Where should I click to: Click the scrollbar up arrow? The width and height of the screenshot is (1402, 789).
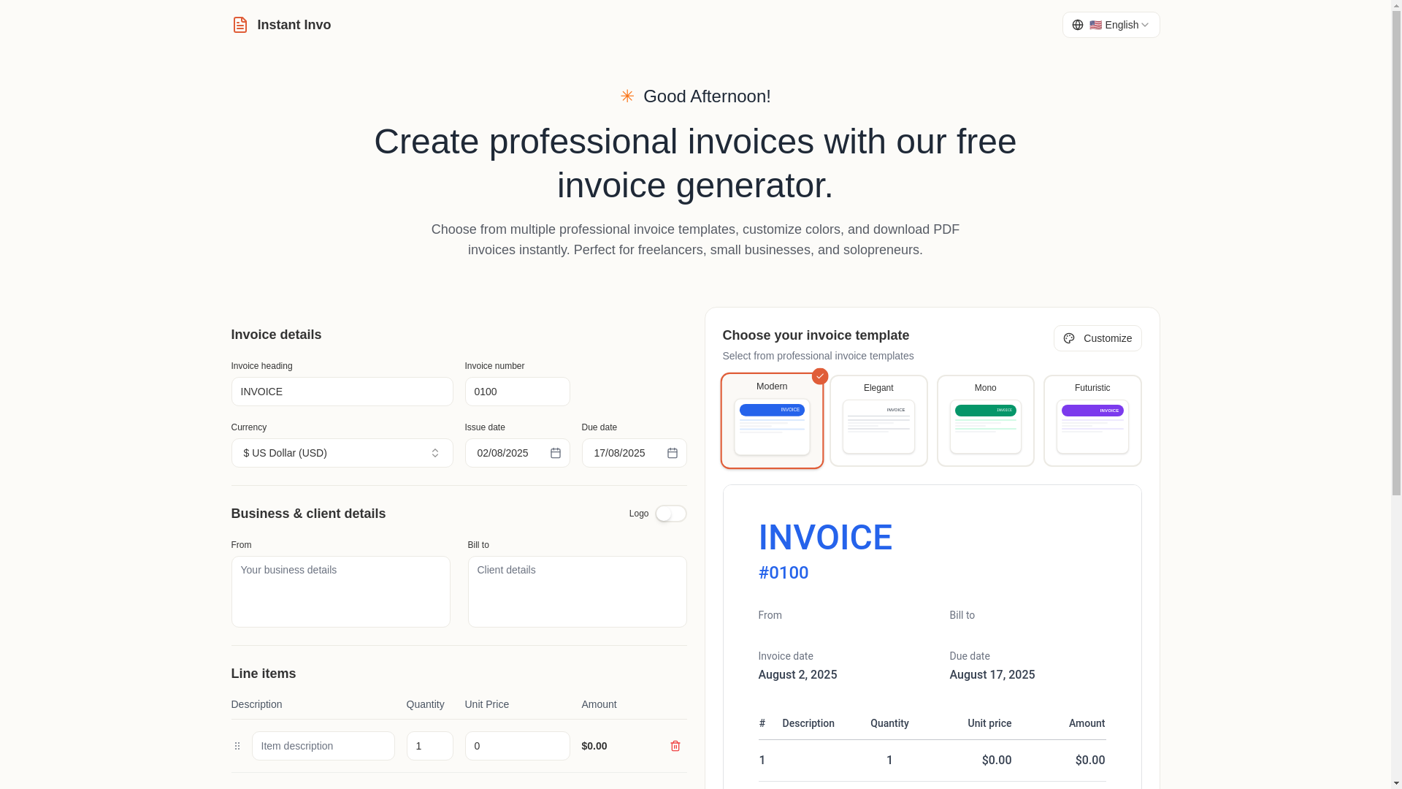(1396, 5)
